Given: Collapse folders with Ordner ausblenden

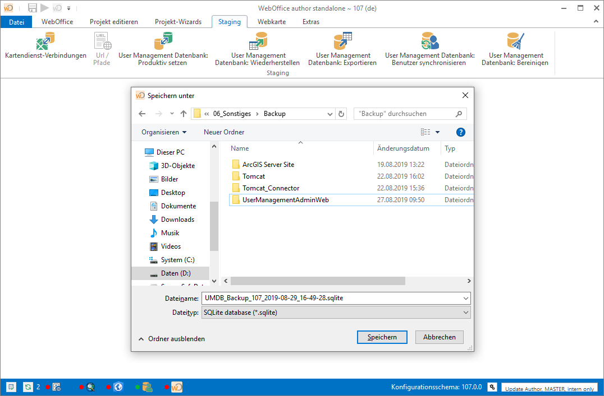Looking at the screenshot, I should coord(171,339).
